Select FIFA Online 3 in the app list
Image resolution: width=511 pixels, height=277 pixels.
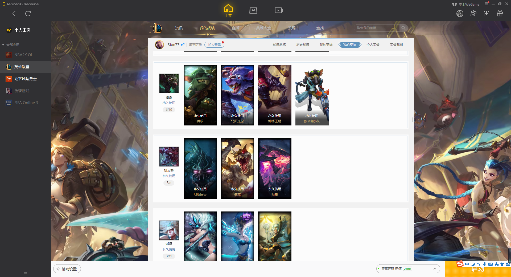pos(25,103)
